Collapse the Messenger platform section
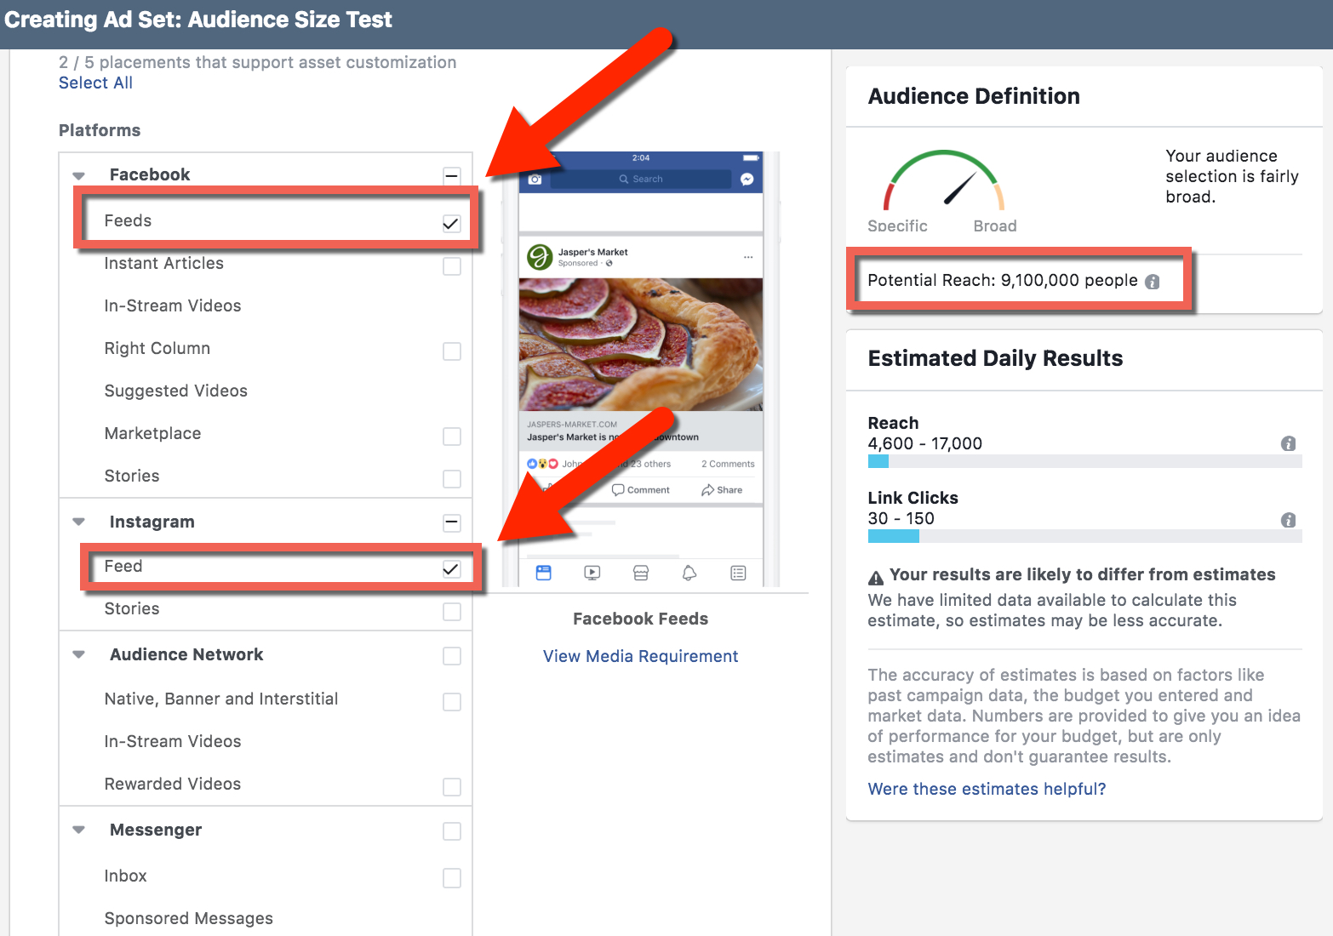Viewport: 1333px width, 936px height. 79,830
